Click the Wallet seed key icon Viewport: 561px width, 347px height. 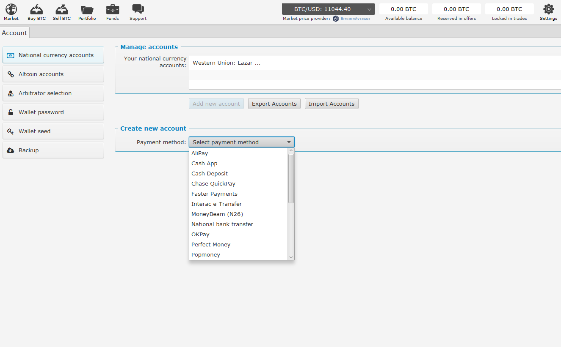[11, 131]
